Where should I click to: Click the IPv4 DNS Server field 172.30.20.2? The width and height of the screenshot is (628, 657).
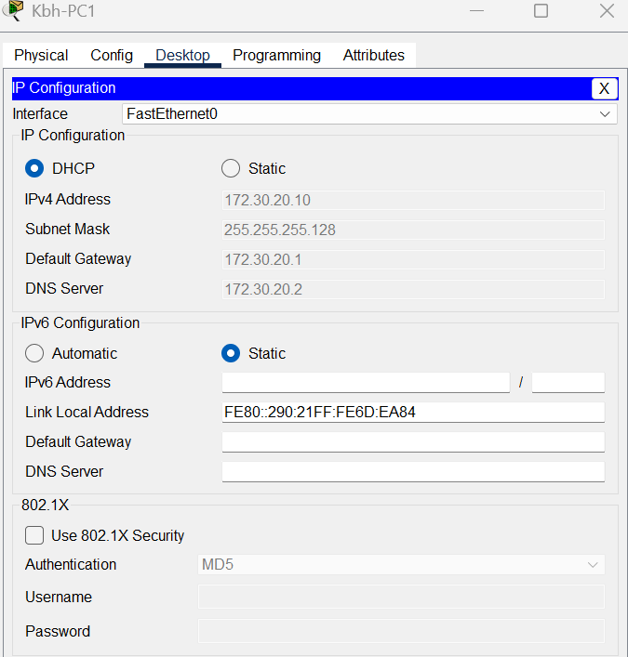pyautogui.click(x=413, y=290)
